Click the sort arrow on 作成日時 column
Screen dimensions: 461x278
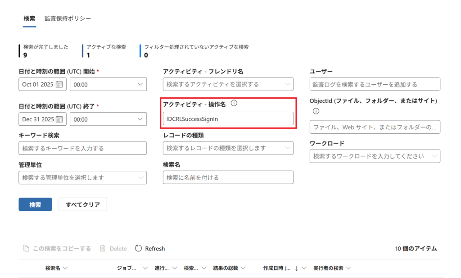(296, 268)
